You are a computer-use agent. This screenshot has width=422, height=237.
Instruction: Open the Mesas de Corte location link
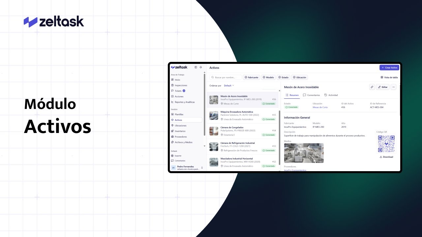coord(320,107)
